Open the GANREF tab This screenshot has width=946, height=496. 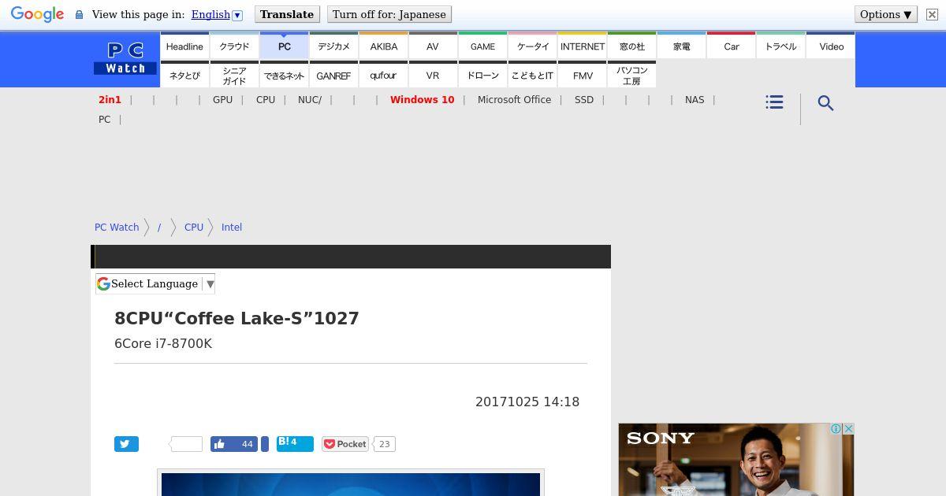pyautogui.click(x=333, y=75)
